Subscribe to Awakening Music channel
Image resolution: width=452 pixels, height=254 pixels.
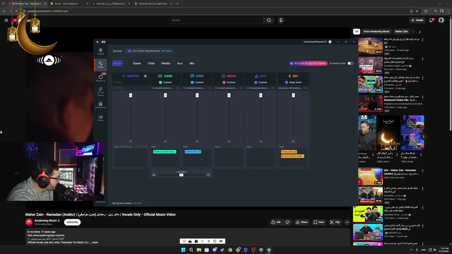point(72,222)
